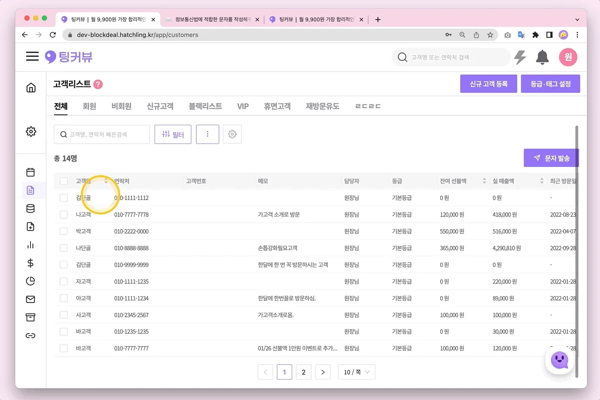Check the 나단골 row checkbox
600x400 pixels.
click(x=64, y=248)
